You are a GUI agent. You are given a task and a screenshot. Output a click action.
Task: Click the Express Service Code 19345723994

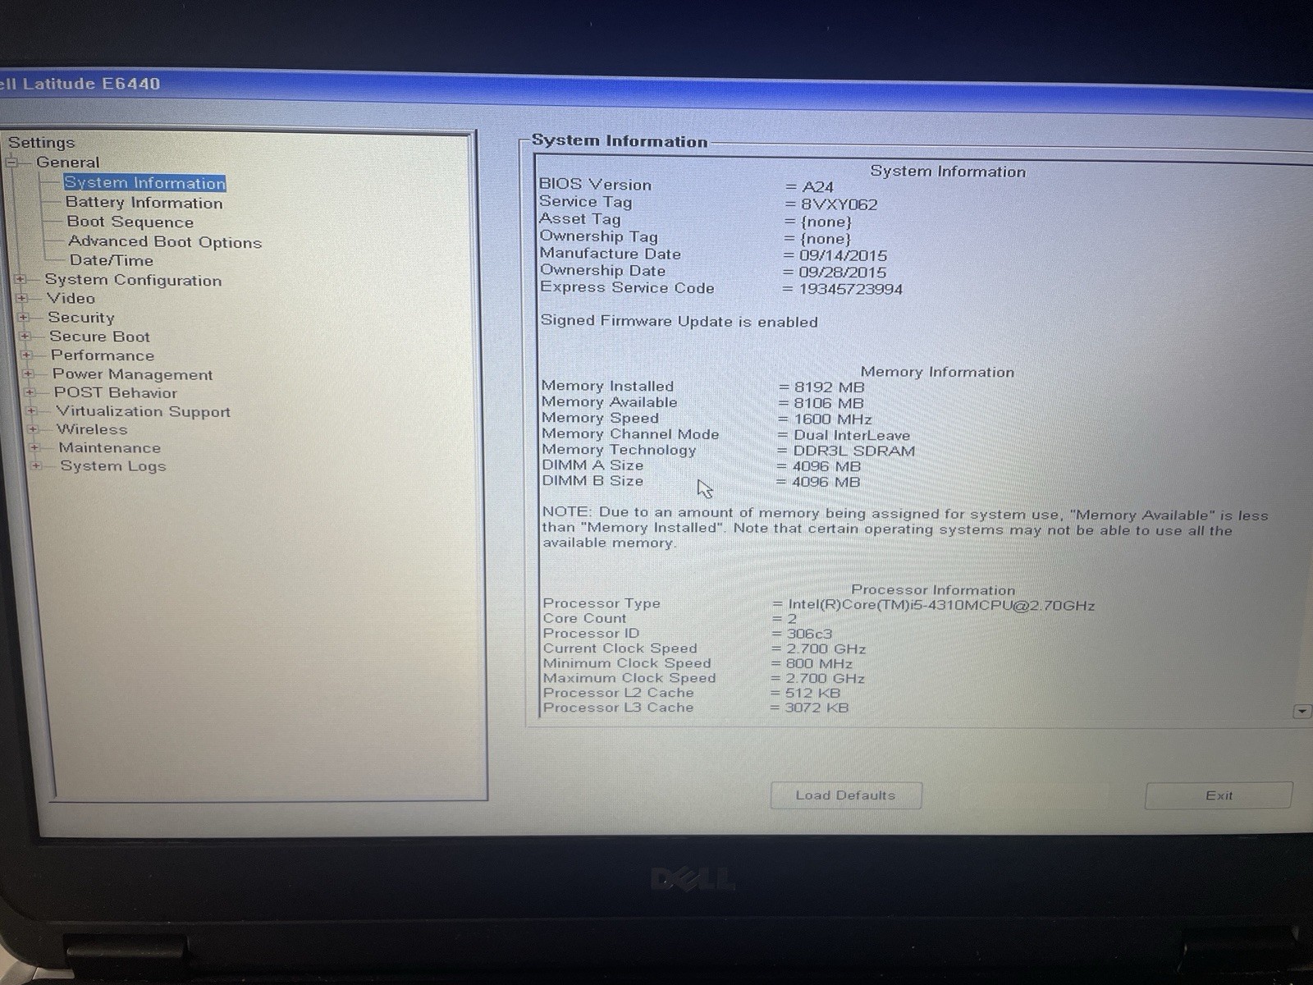pos(850,290)
